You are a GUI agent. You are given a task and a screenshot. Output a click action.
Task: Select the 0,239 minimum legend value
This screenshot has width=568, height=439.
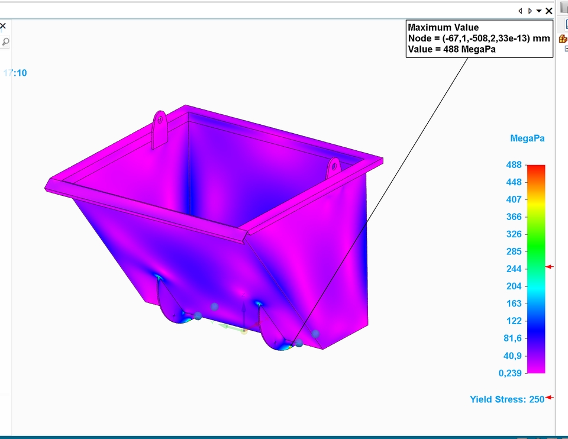pos(509,373)
